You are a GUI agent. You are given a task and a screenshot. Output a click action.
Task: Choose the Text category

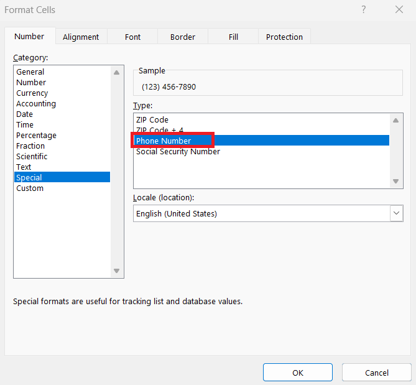click(62, 167)
